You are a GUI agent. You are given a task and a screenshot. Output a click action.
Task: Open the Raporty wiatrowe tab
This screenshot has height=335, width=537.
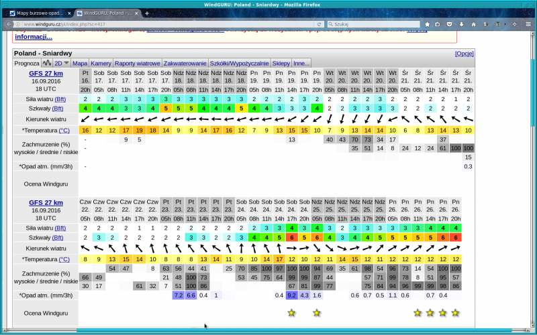pyautogui.click(x=138, y=63)
